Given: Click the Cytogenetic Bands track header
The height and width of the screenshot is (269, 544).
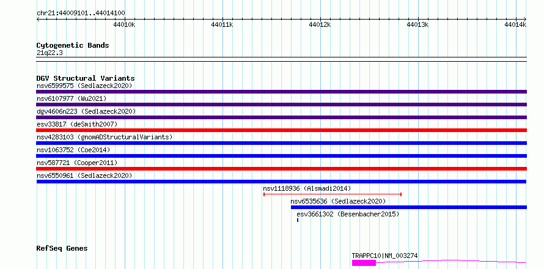Looking at the screenshot, I should (x=73, y=45).
